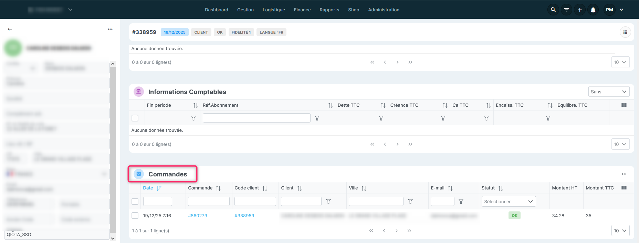Viewport: 639px width, 243px height.
Task: Click the 19/12/2025 date badge
Action: pos(175,32)
